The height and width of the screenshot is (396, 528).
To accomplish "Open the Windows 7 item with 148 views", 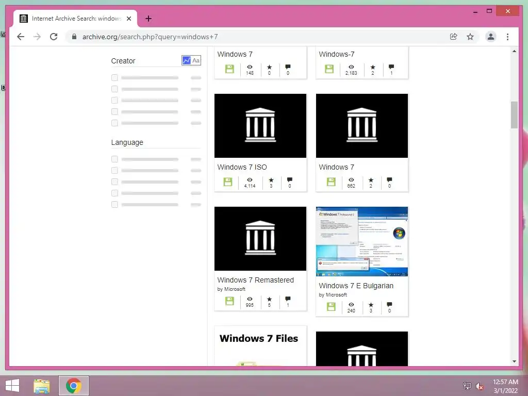I will coord(235,54).
